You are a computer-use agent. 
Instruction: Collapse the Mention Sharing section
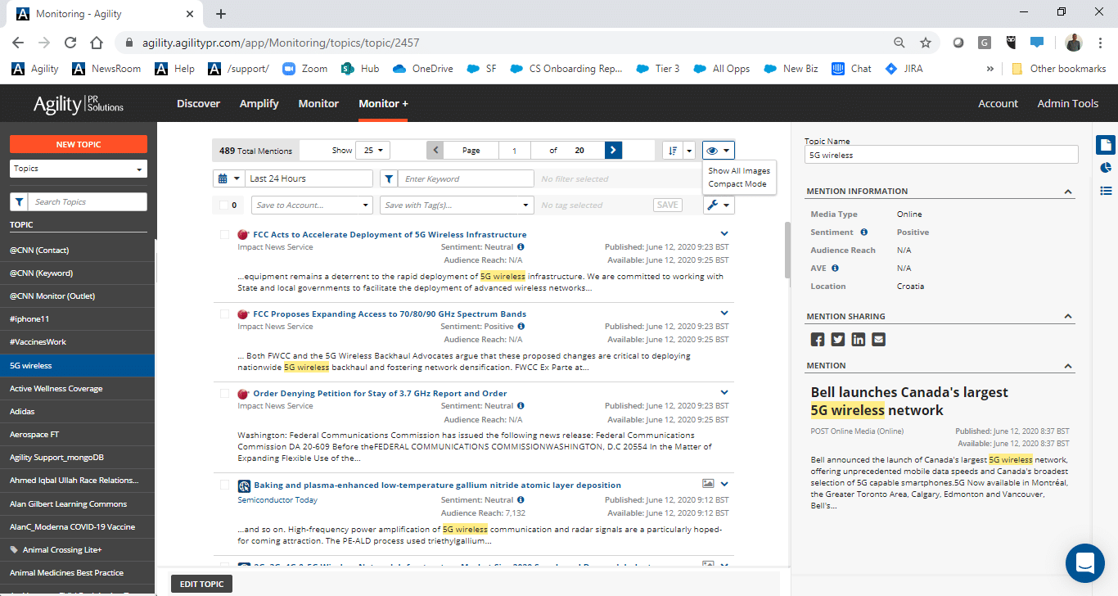1067,317
